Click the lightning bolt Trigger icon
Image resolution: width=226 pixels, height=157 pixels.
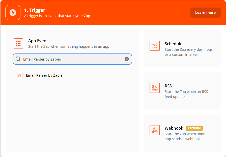point(13,13)
